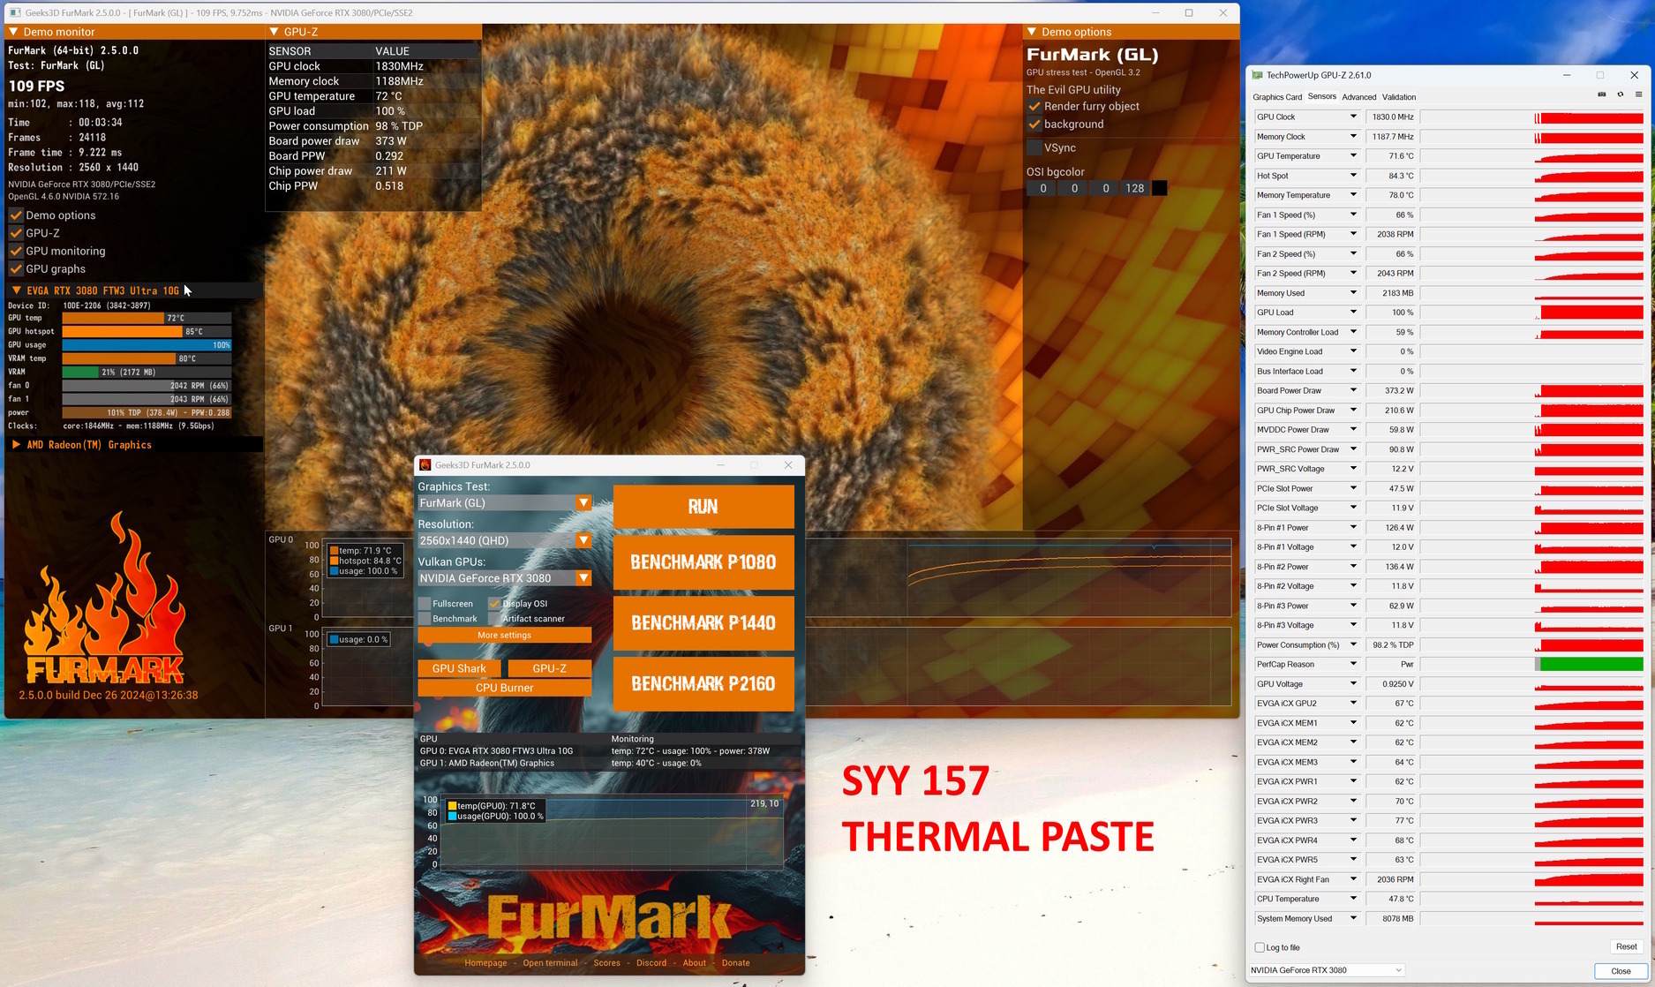Toggle the GPU-Z checkbox in Demo monitor

[16, 233]
